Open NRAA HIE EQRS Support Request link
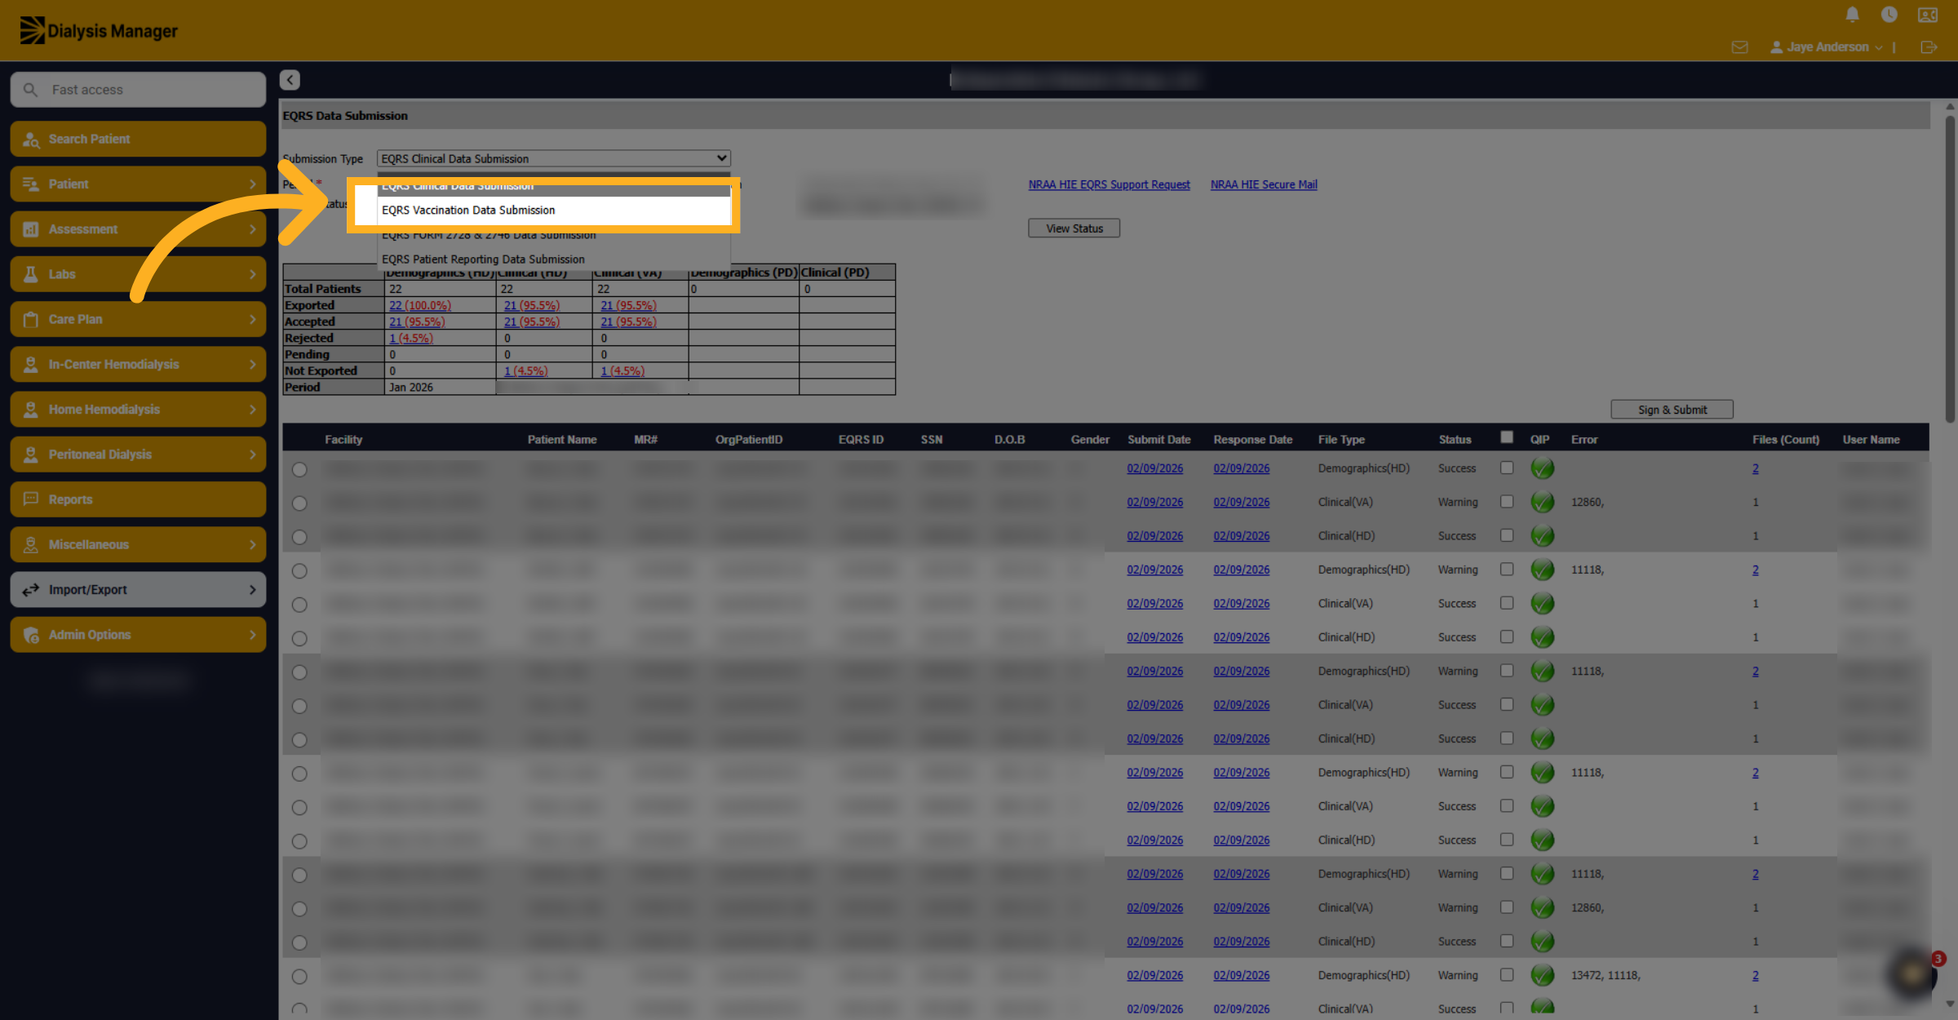1958x1020 pixels. click(1109, 184)
